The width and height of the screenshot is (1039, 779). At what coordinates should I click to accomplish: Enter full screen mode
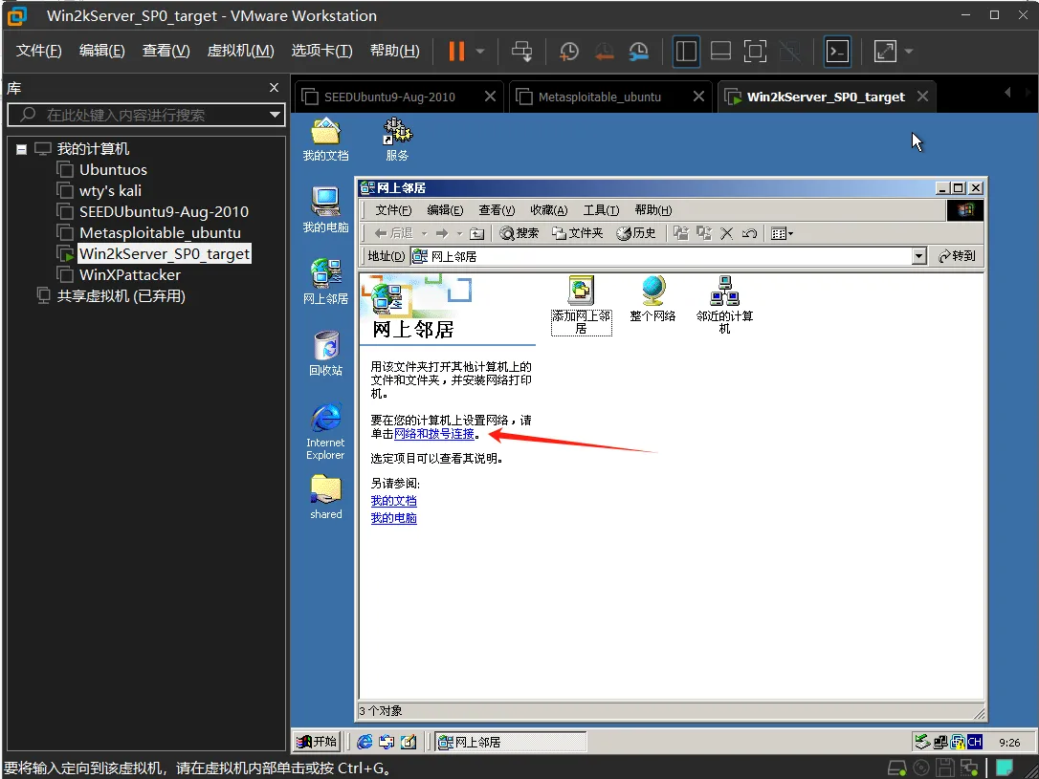pos(755,51)
